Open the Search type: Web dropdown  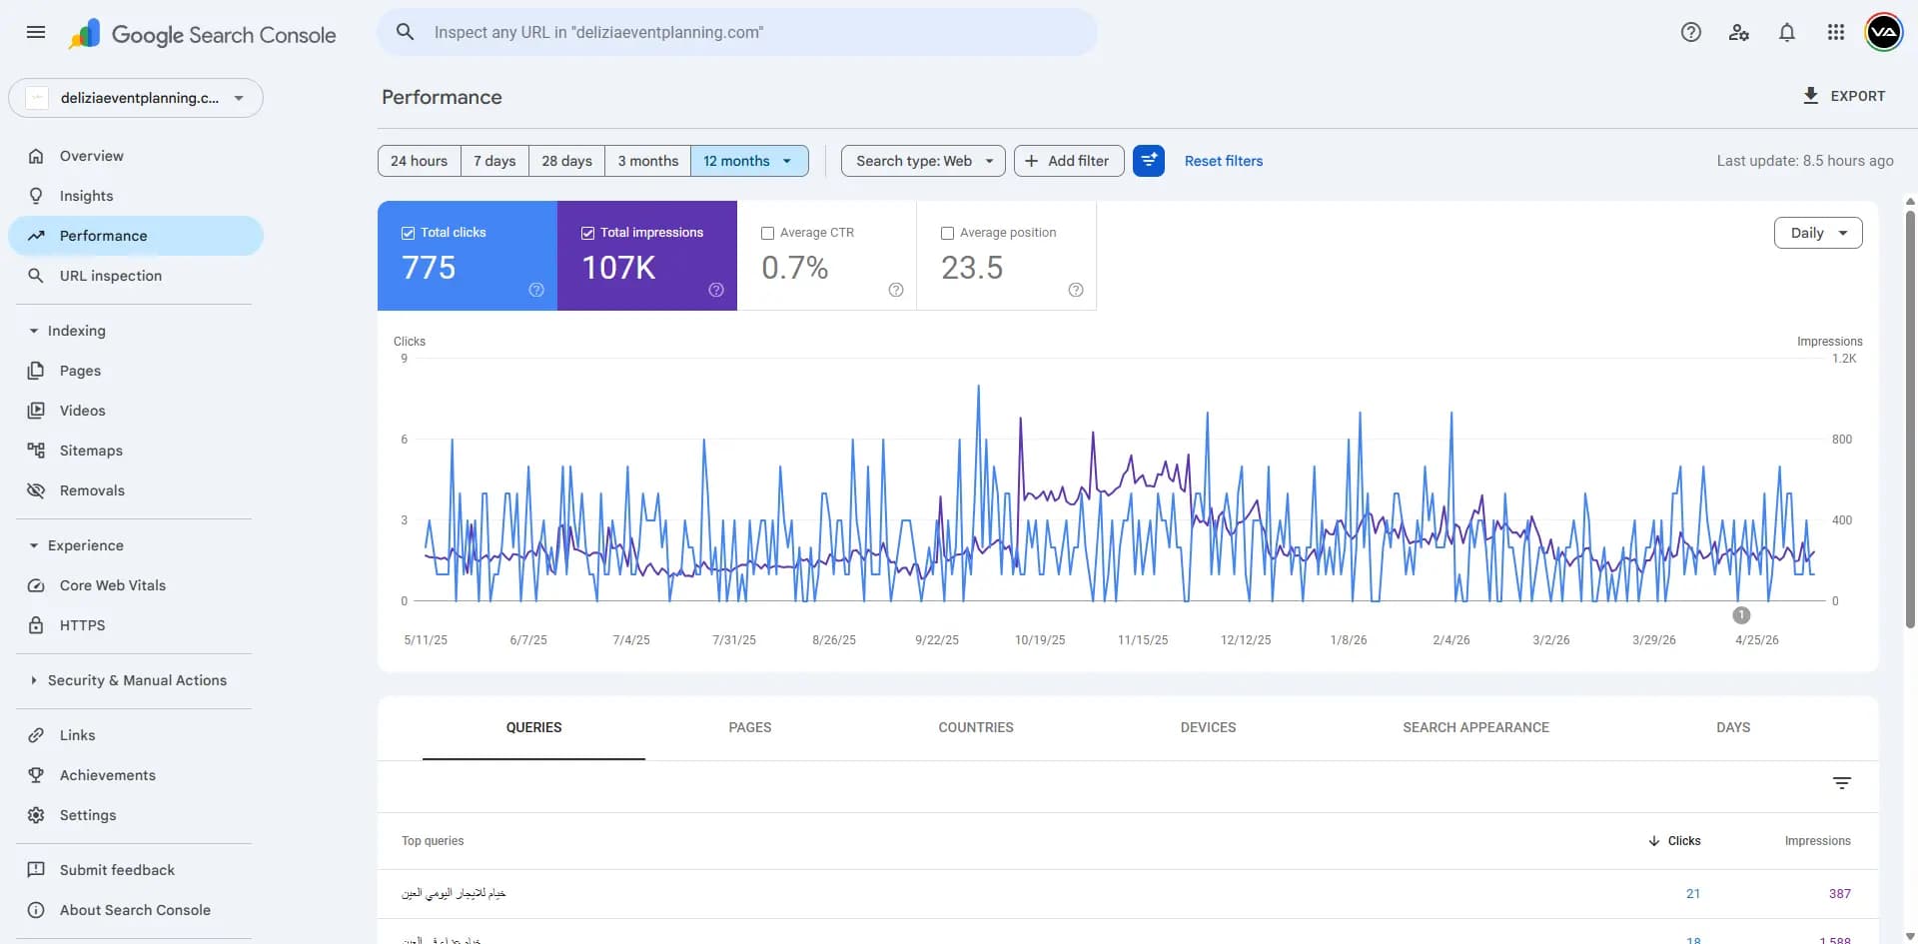(923, 161)
